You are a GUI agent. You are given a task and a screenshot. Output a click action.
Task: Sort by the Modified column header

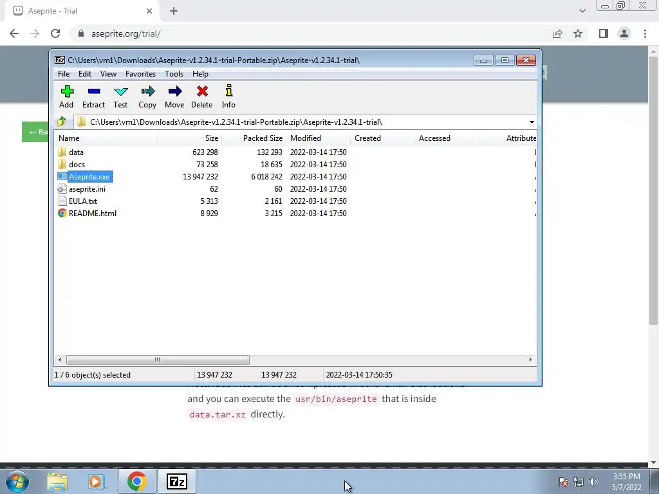(x=318, y=138)
